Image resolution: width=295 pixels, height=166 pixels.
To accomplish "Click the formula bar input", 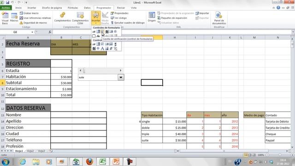I will point(171,32).
